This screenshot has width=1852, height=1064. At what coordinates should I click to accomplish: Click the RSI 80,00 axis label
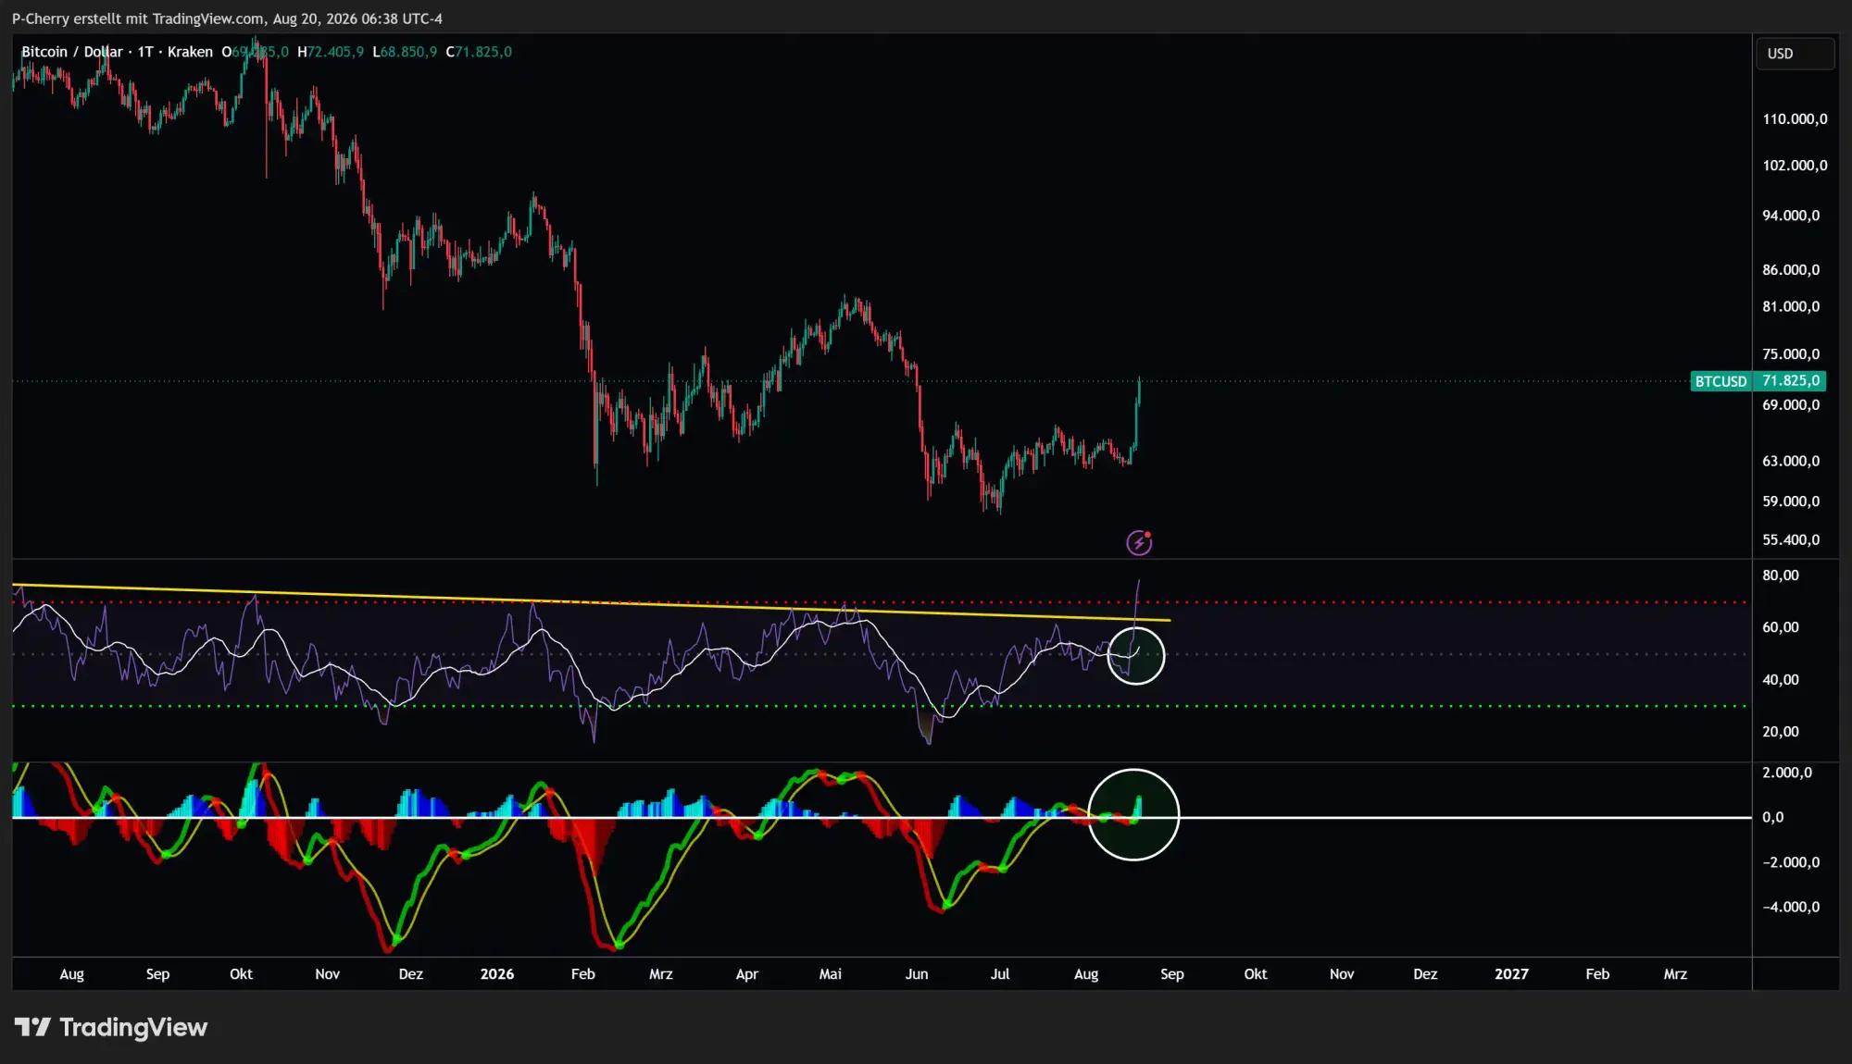[x=1781, y=575]
